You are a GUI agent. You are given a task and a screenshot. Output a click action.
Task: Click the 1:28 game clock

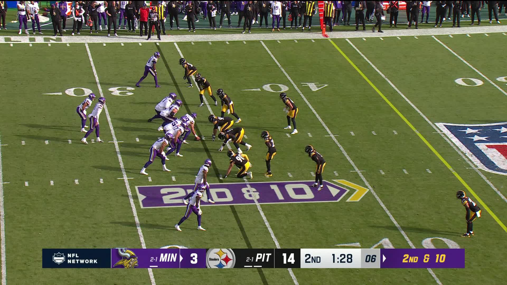[342, 259]
